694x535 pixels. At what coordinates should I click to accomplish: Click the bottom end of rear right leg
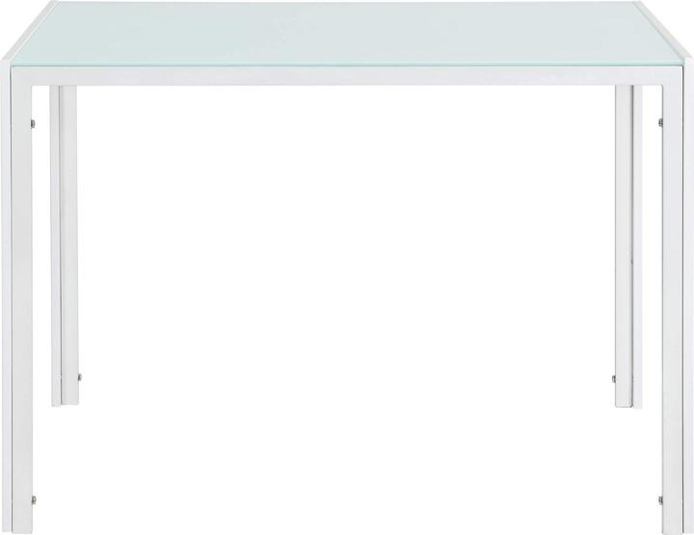coord(628,402)
